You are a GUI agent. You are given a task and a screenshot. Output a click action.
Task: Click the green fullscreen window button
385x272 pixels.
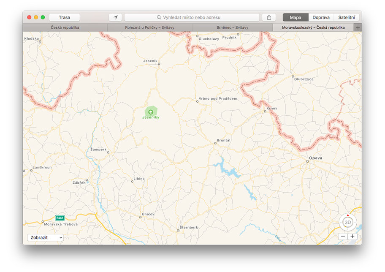(43, 17)
